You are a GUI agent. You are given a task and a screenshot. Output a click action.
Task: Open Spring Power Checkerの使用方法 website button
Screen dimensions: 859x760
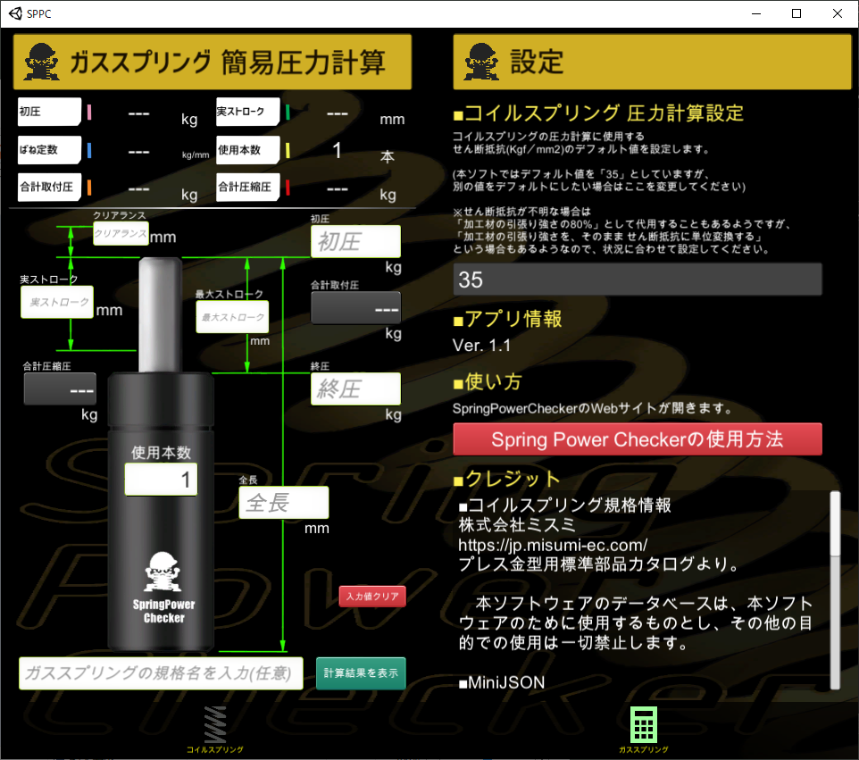[638, 439]
